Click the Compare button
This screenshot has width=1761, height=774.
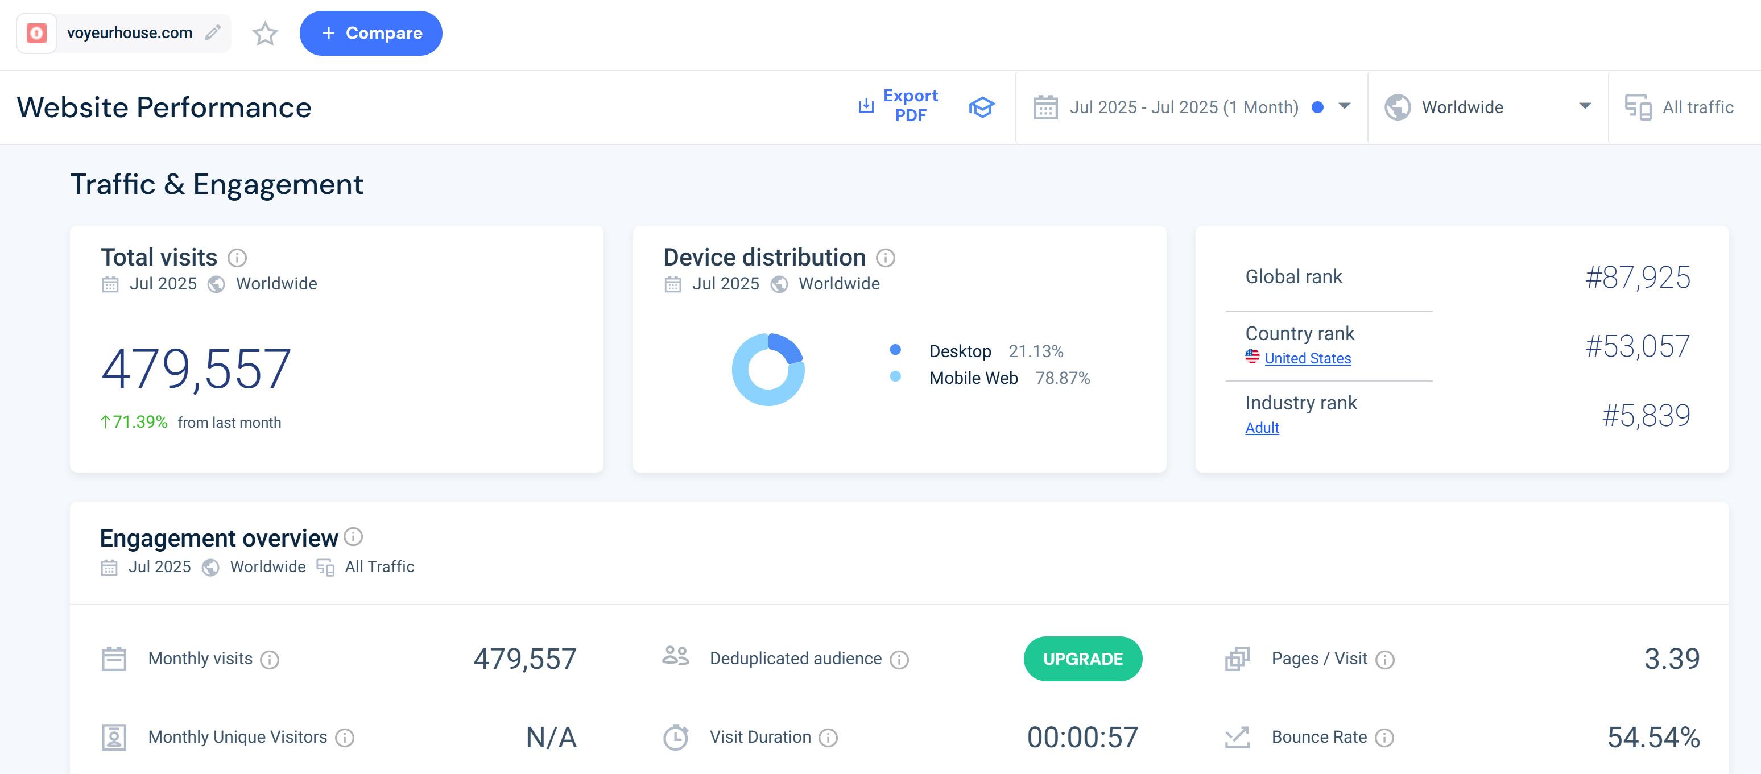tap(370, 33)
